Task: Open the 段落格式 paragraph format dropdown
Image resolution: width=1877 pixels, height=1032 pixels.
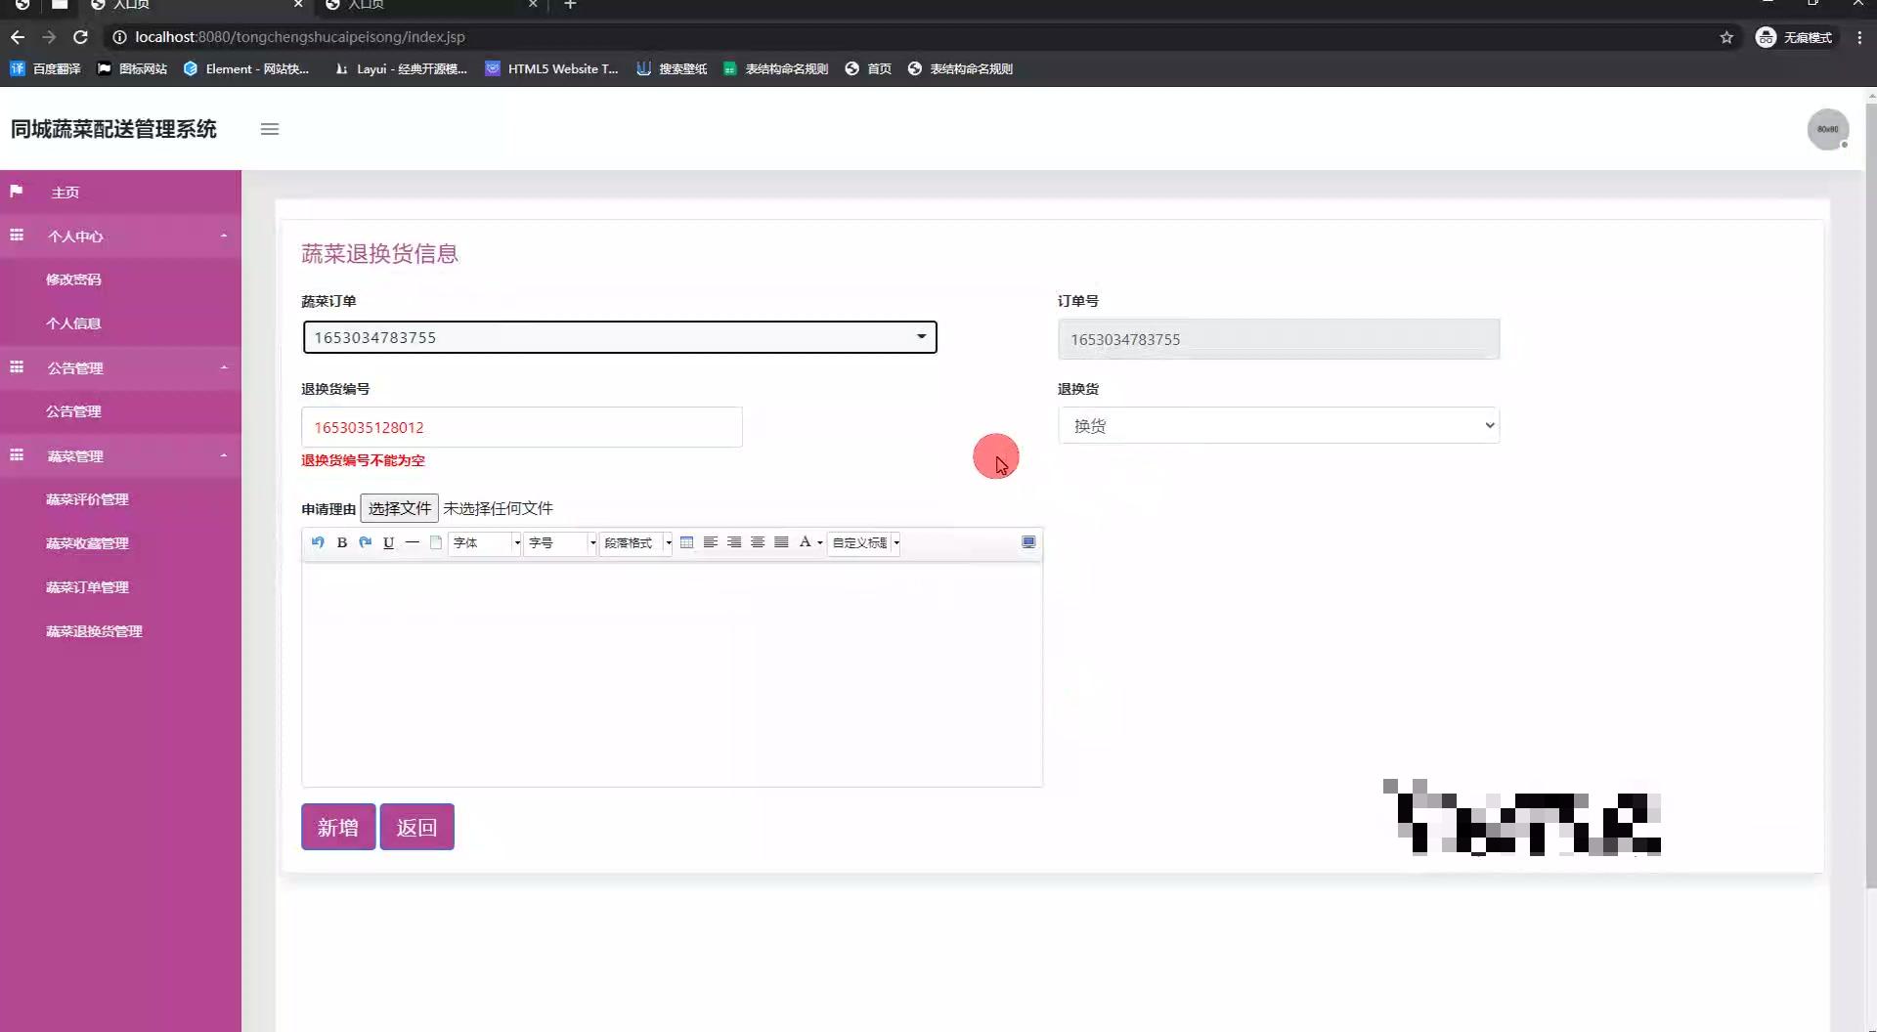Action: (636, 542)
